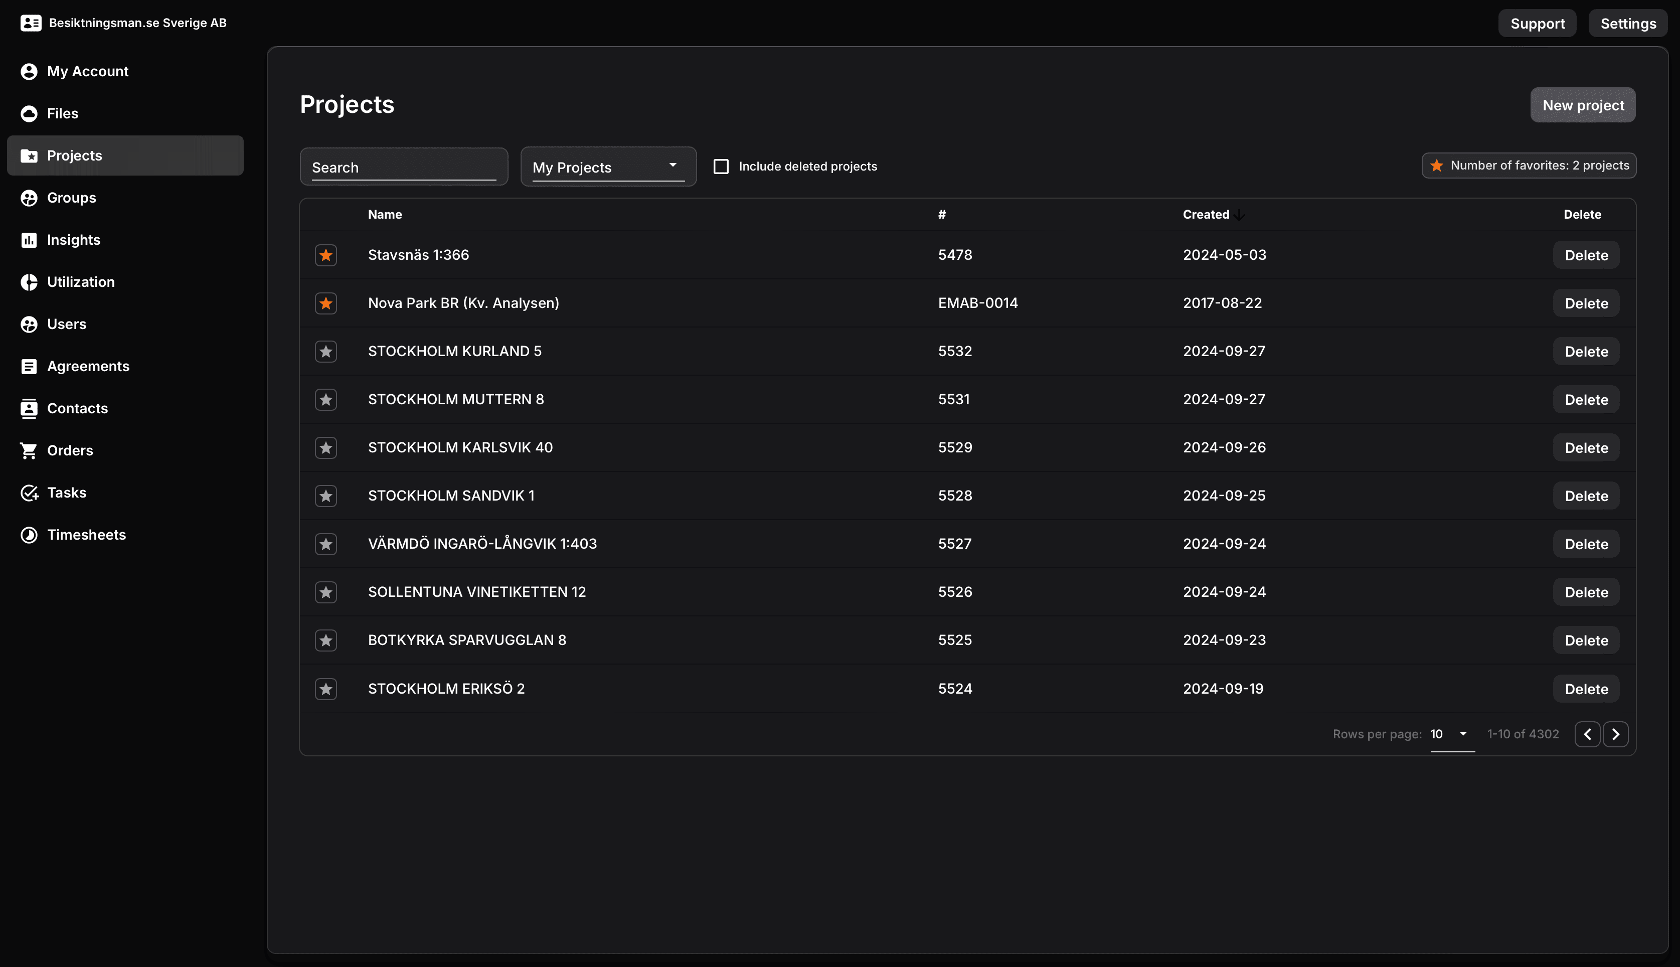Click the Files icon in sidebar
The image size is (1680, 967).
[x=29, y=113]
